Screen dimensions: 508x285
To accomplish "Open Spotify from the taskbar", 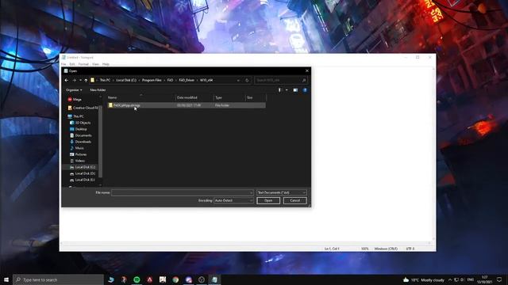I will pos(137,279).
